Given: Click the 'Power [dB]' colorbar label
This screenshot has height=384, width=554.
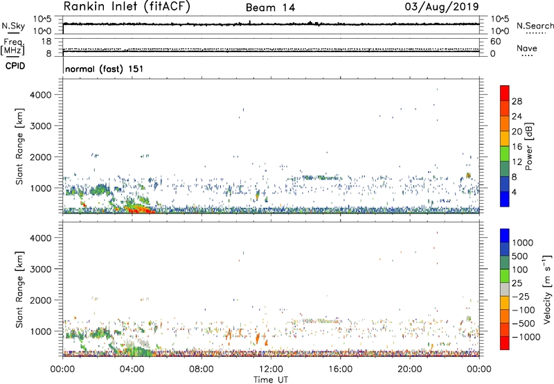Looking at the screenshot, I should (x=528, y=146).
